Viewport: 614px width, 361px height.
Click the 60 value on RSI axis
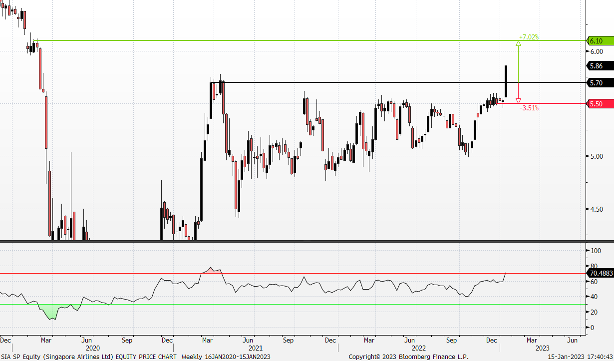click(x=594, y=282)
